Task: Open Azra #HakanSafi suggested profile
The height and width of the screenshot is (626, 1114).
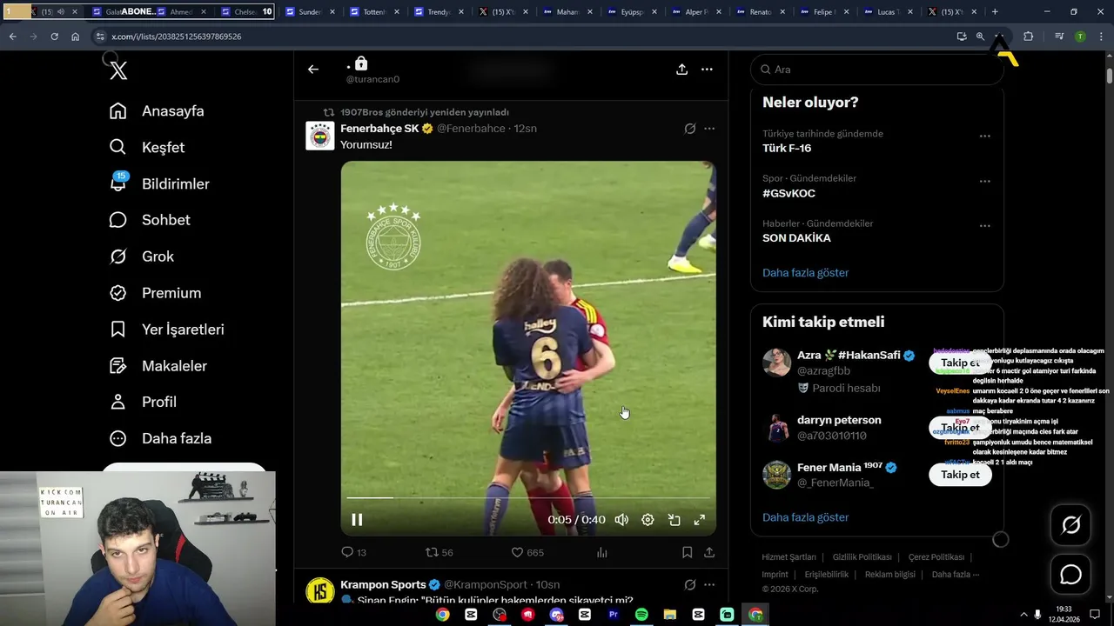Action: [x=849, y=356]
